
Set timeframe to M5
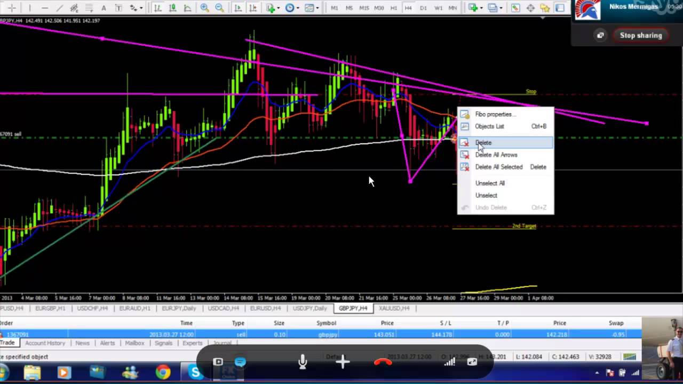tap(349, 8)
